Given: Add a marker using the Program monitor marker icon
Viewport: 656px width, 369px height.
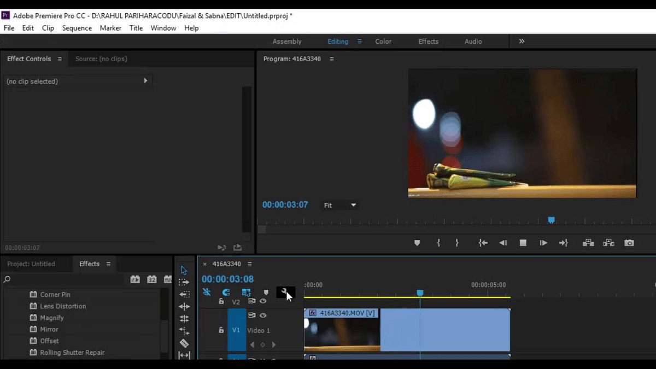Looking at the screenshot, I should tap(417, 243).
